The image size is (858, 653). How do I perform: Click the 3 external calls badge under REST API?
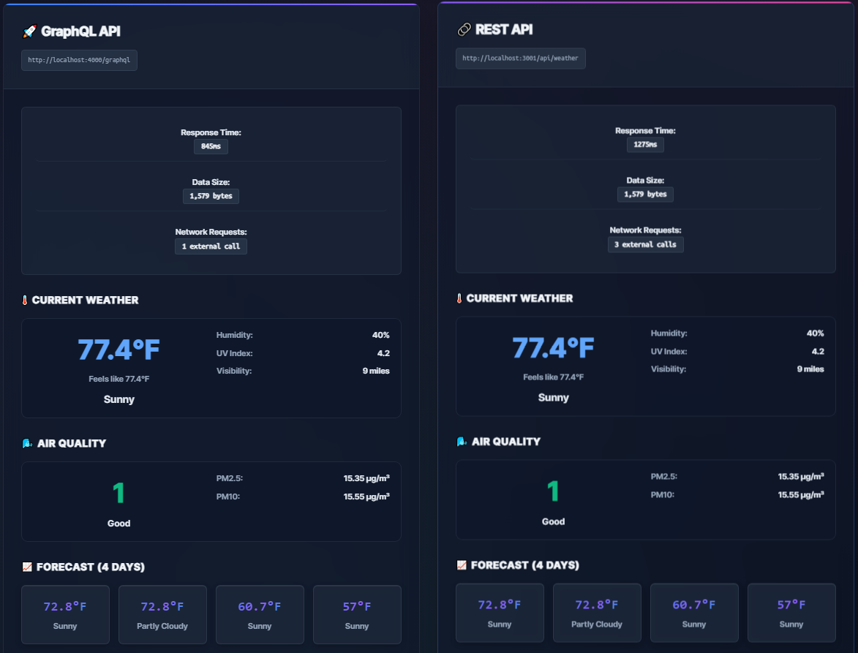645,244
